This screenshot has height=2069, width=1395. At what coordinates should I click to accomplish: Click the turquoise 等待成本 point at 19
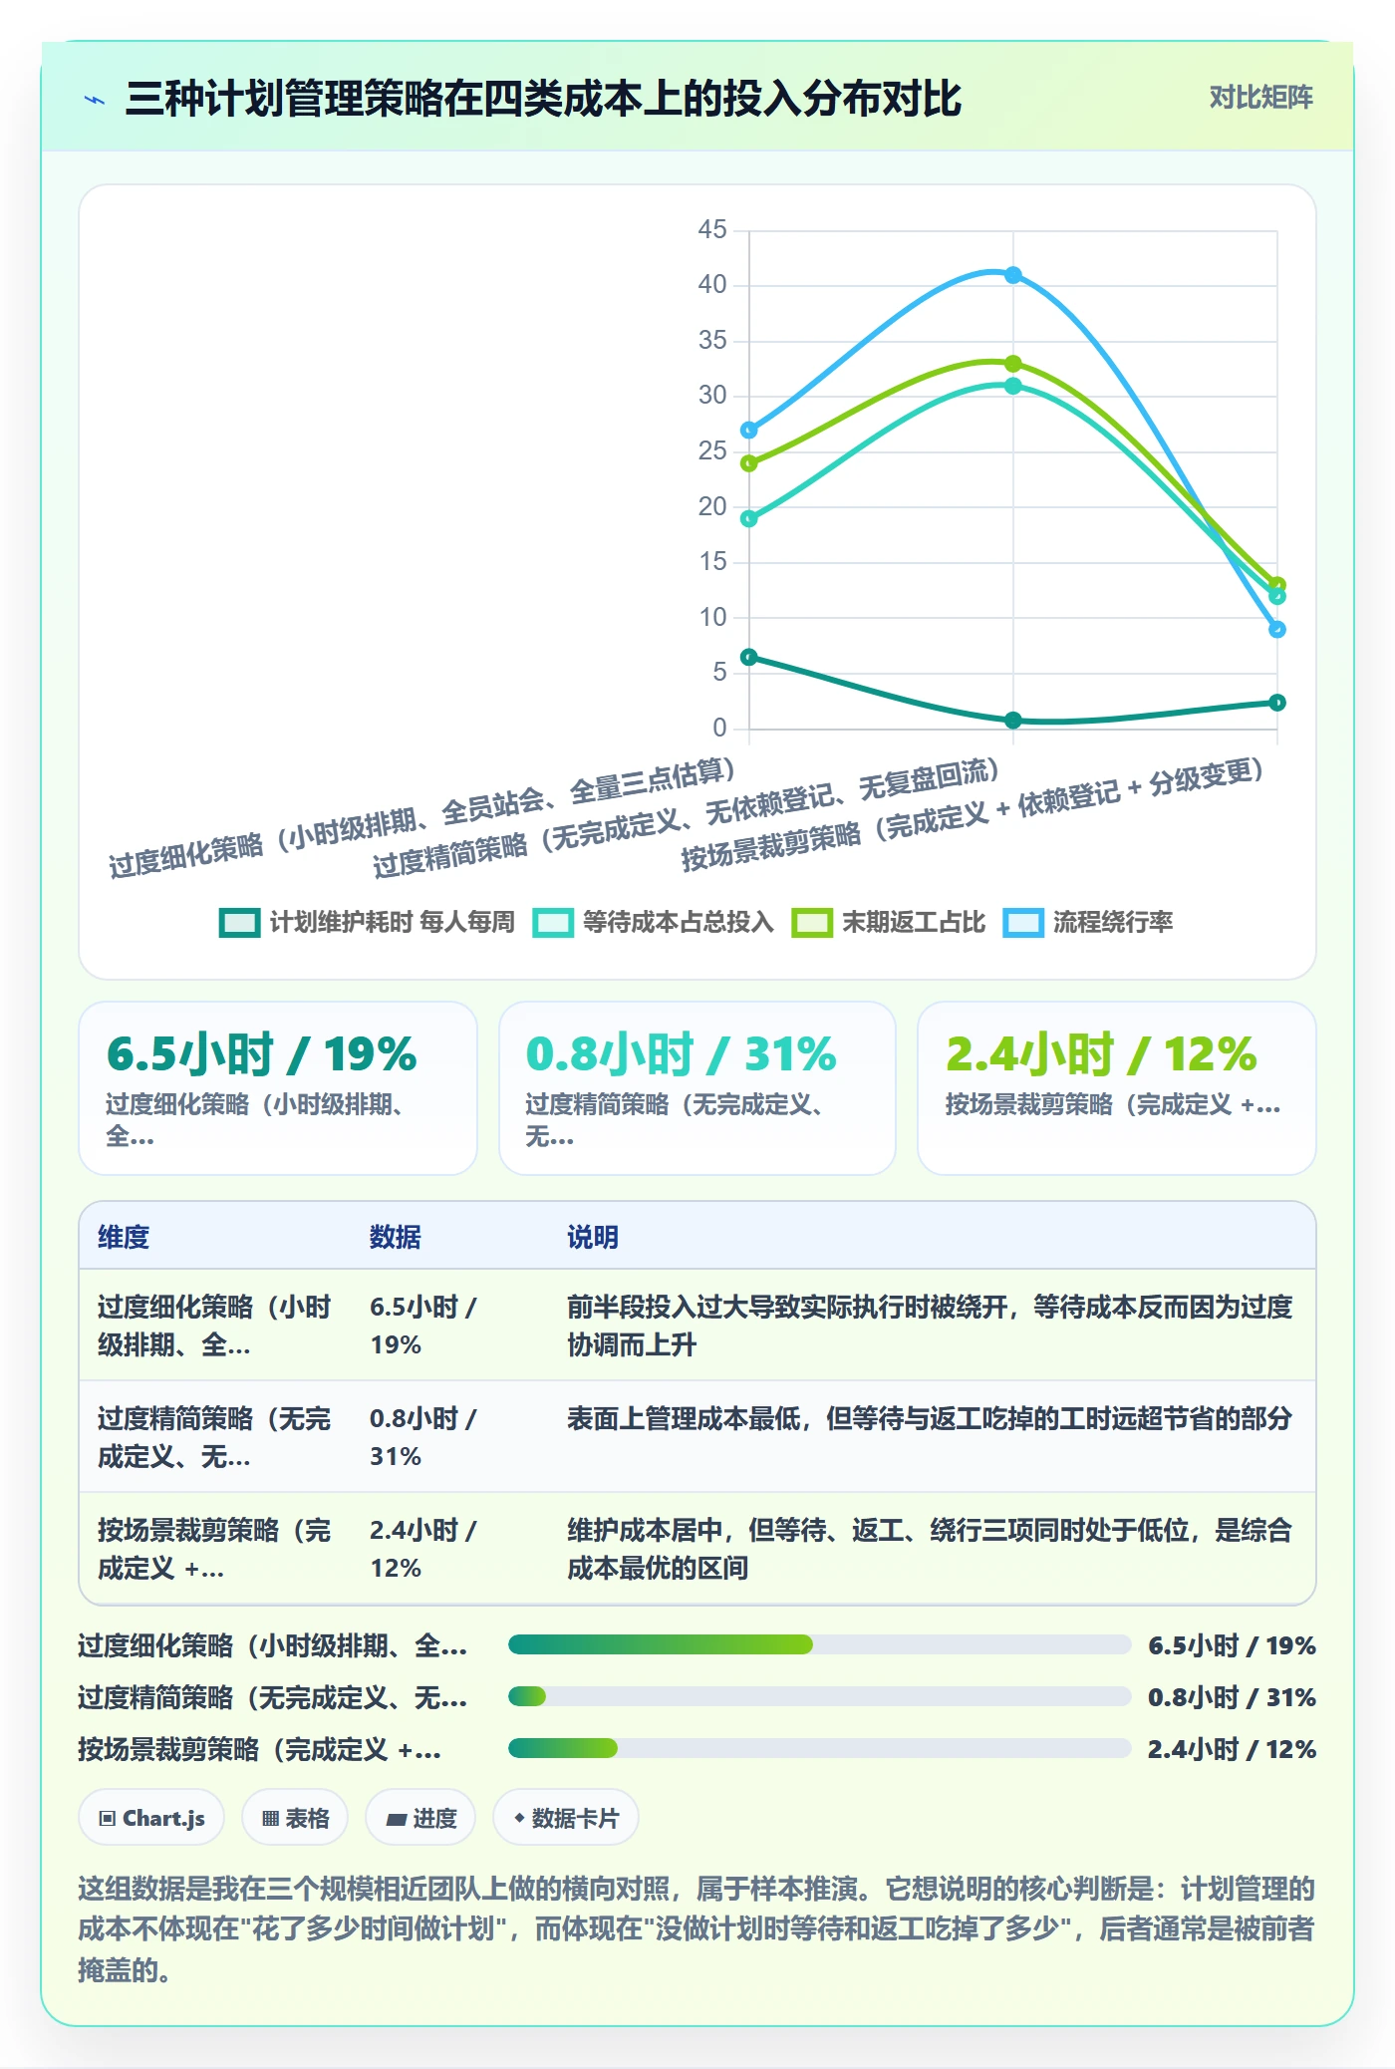pyautogui.click(x=749, y=518)
